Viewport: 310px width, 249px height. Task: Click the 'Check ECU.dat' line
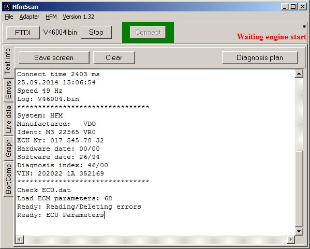44,191
